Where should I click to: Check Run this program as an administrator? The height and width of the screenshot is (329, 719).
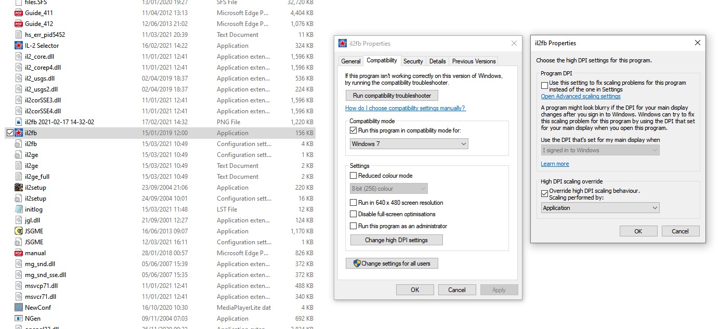[354, 226]
